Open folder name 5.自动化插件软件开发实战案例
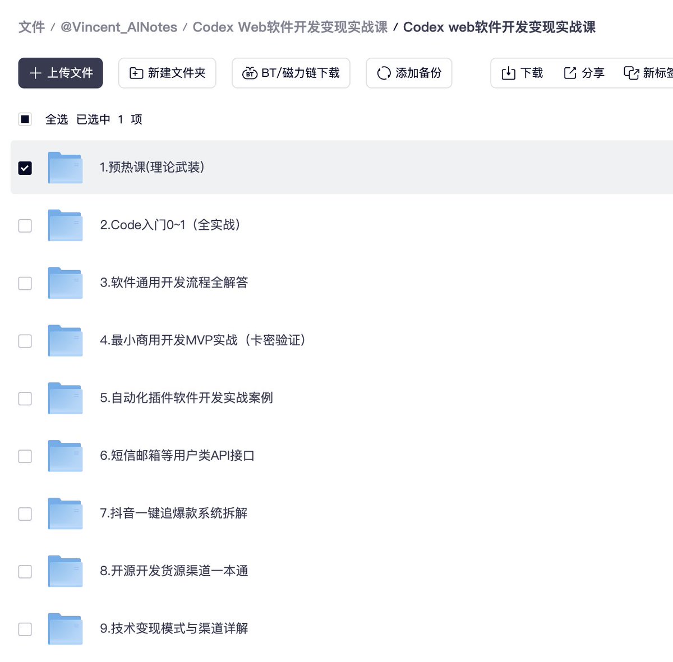Screen dimensions: 673x662 (186, 398)
